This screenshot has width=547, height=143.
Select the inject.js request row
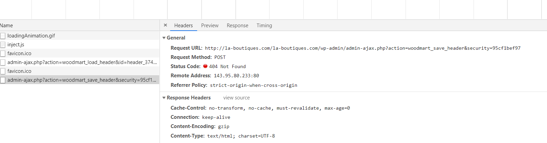tap(16, 45)
